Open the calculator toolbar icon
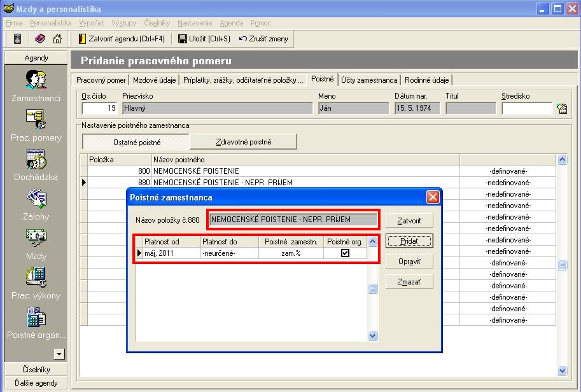581x392 pixels. [17, 39]
